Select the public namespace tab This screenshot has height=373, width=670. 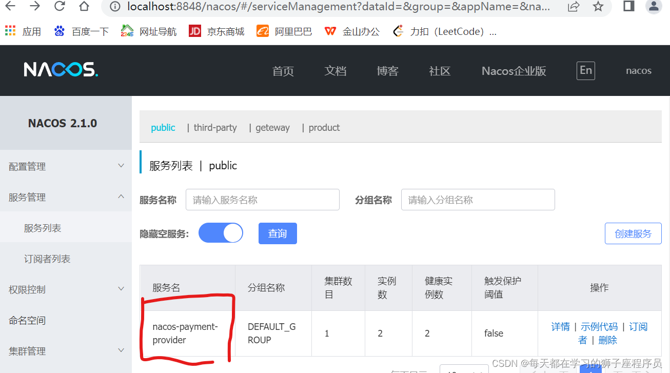tap(163, 127)
